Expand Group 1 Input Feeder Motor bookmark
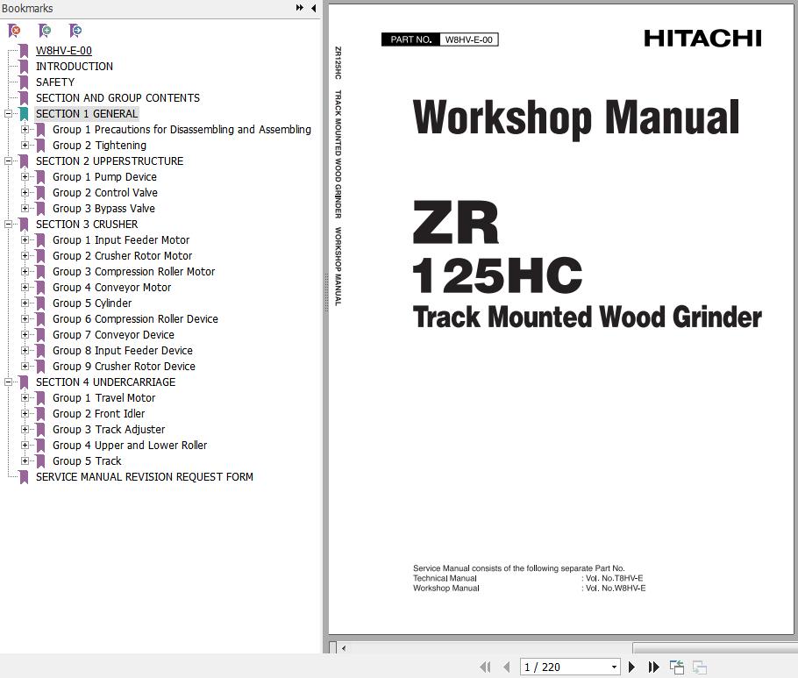Viewport: 798px width, 678px height. pyautogui.click(x=25, y=239)
